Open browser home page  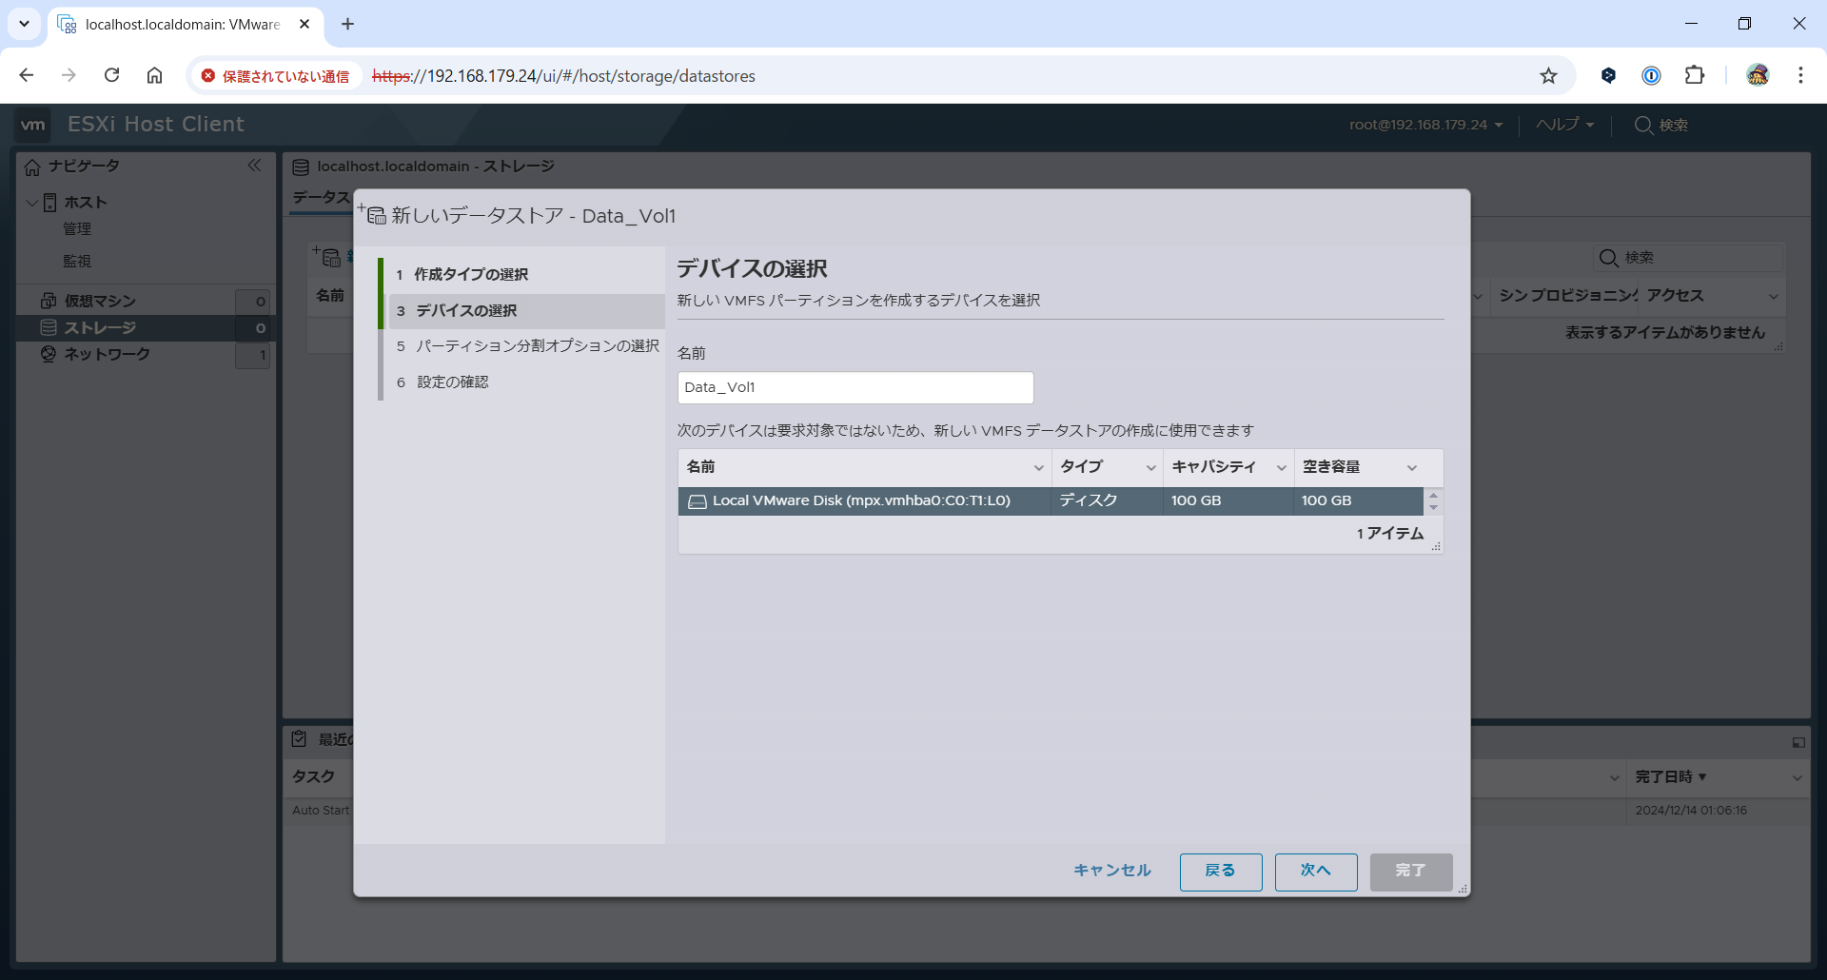[154, 75]
